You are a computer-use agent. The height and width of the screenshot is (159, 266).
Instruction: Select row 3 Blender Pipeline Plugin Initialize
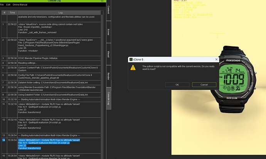pyautogui.click(x=51, y=58)
